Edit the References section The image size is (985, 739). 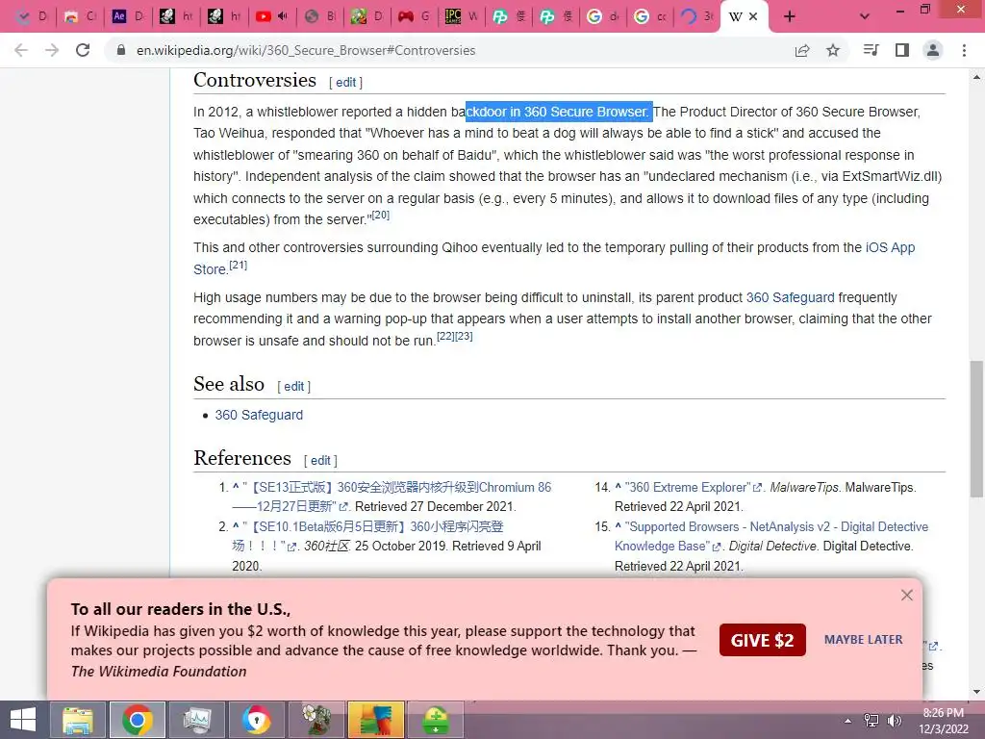pos(320,461)
